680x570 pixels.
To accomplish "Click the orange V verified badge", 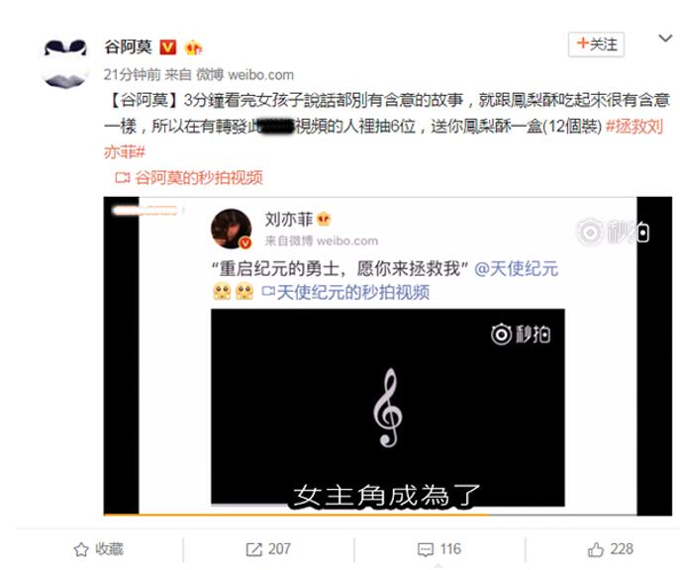I will click(168, 47).
